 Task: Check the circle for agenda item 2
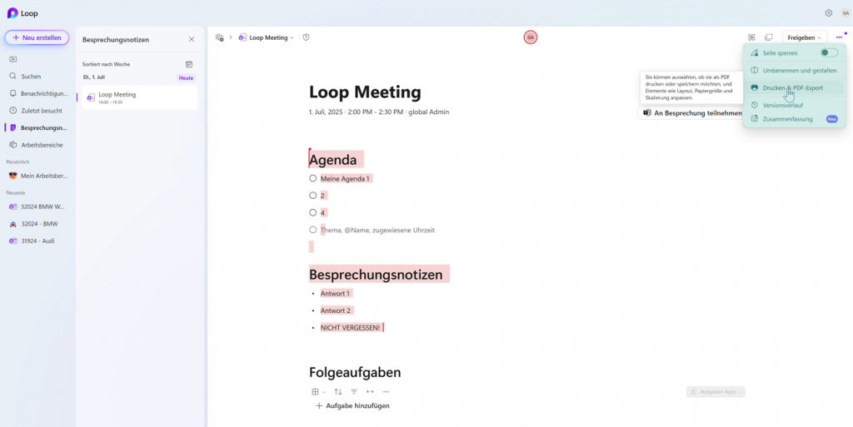pos(313,195)
